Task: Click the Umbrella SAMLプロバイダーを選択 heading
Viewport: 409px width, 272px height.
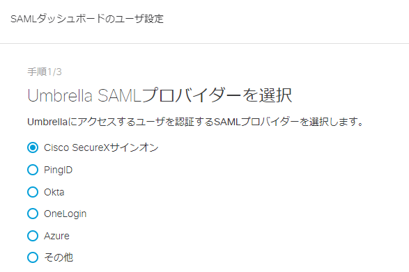Action: pyautogui.click(x=160, y=95)
